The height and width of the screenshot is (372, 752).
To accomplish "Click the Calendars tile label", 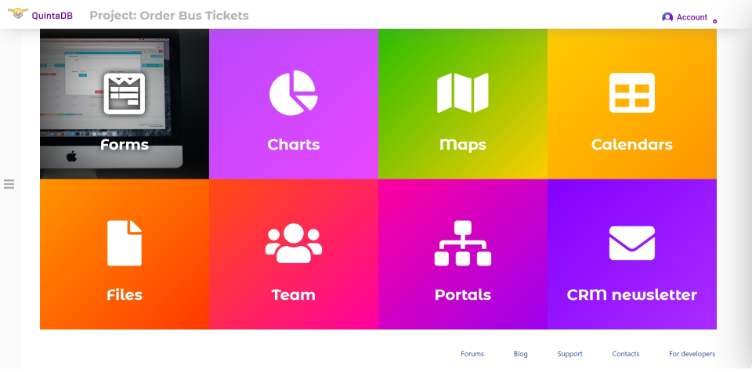I will (x=631, y=145).
